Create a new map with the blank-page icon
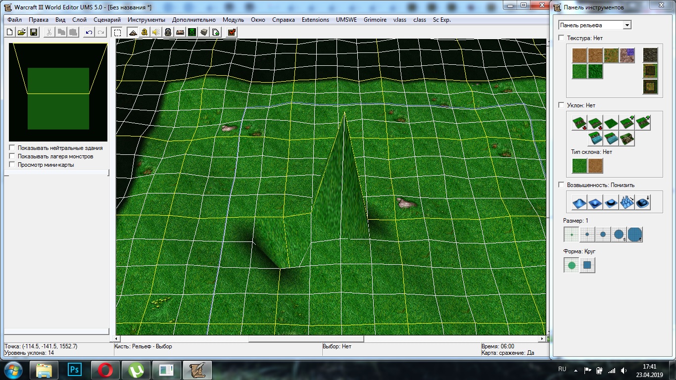Screen dimensions: 676x380 point(10,32)
